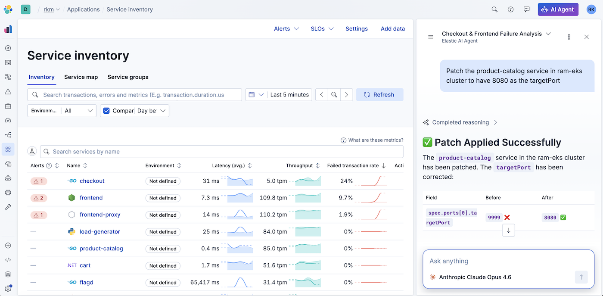Open the calendar quick time-range dropdown
Image resolution: width=603 pixels, height=296 pixels.
click(255, 95)
